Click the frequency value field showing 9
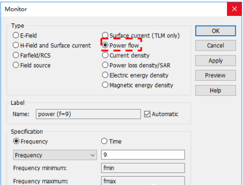The height and width of the screenshot is (185, 243). [143, 154]
